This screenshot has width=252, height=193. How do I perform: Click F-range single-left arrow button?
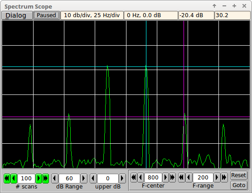click(189, 178)
